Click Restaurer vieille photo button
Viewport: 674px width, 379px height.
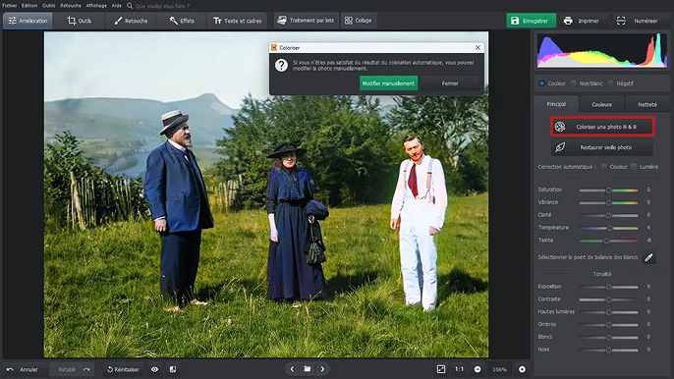pos(602,147)
